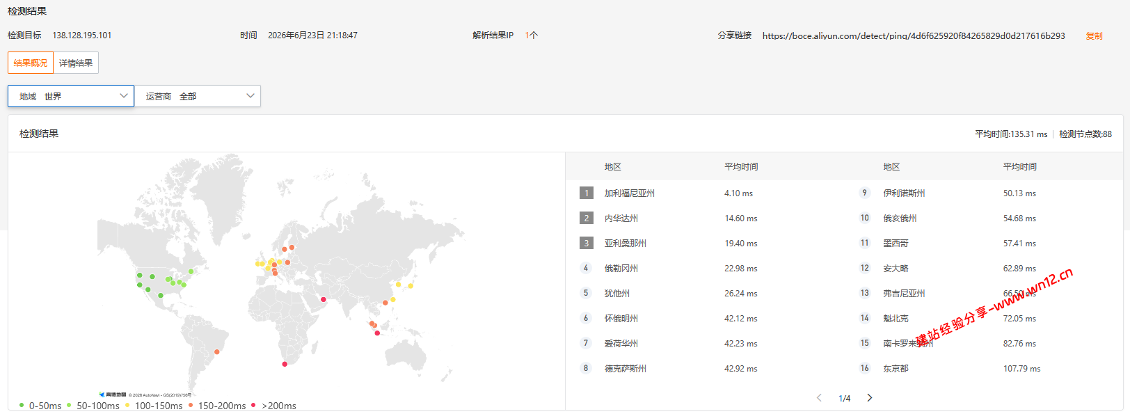Click the 墨西哥 region name
This screenshot has height=414, width=1130.
(x=896, y=244)
